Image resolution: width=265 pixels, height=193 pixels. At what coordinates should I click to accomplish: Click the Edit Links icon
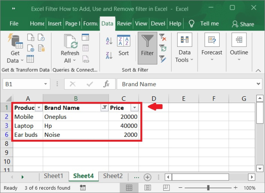[x=86, y=59]
